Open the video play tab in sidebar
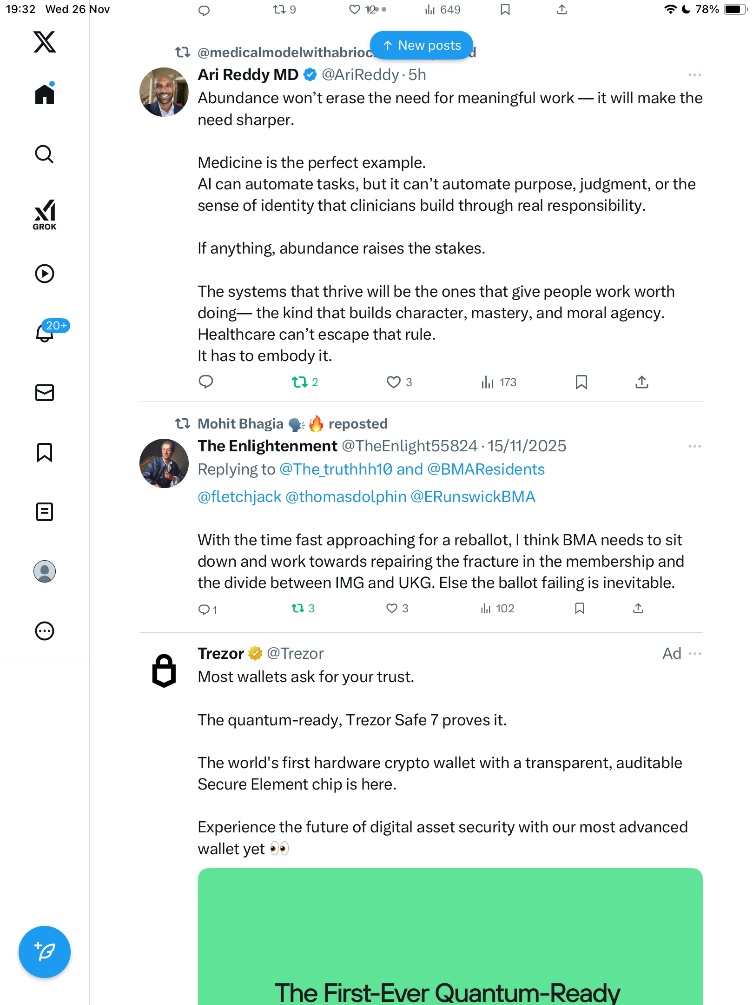The height and width of the screenshot is (1005, 753). click(45, 274)
